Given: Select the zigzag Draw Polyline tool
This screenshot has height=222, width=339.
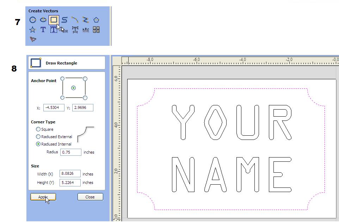Looking at the screenshot, I should pyautogui.click(x=86, y=20).
